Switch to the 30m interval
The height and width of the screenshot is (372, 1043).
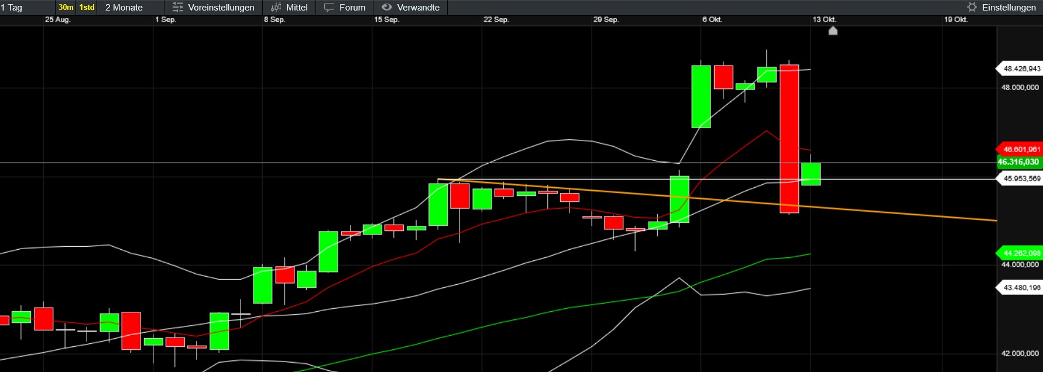coord(66,8)
